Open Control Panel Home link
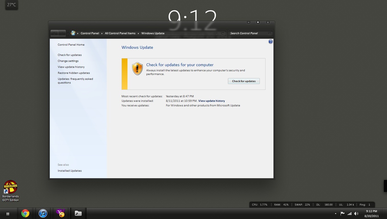Viewport: 387px width, 219px height. coord(71,45)
